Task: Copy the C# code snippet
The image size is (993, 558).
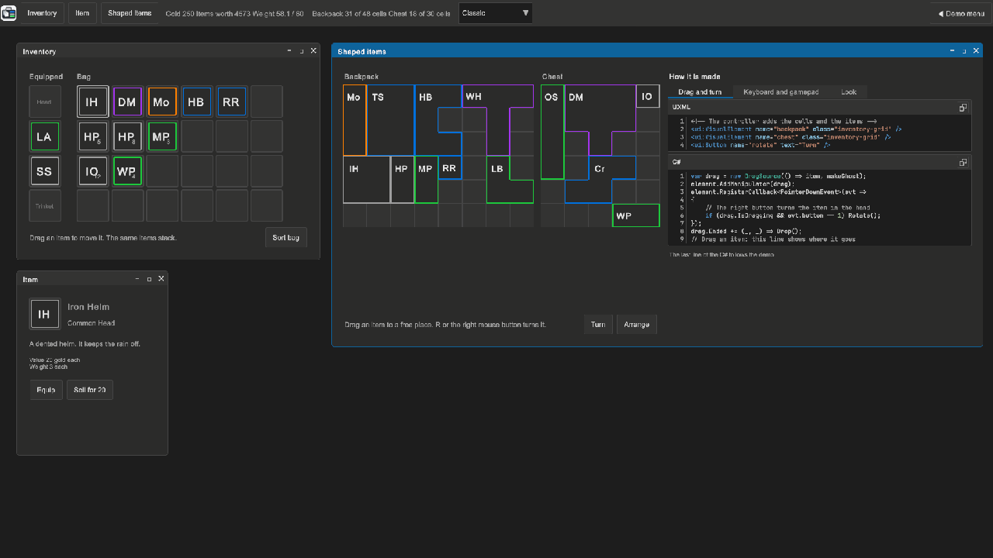Action: 963,163
